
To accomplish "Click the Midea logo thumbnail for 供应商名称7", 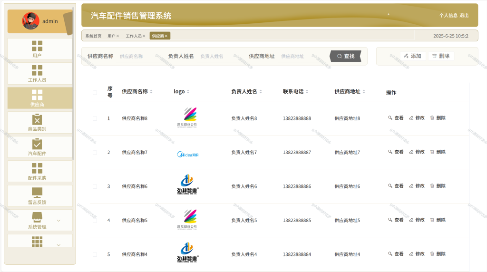I will coord(187,155).
